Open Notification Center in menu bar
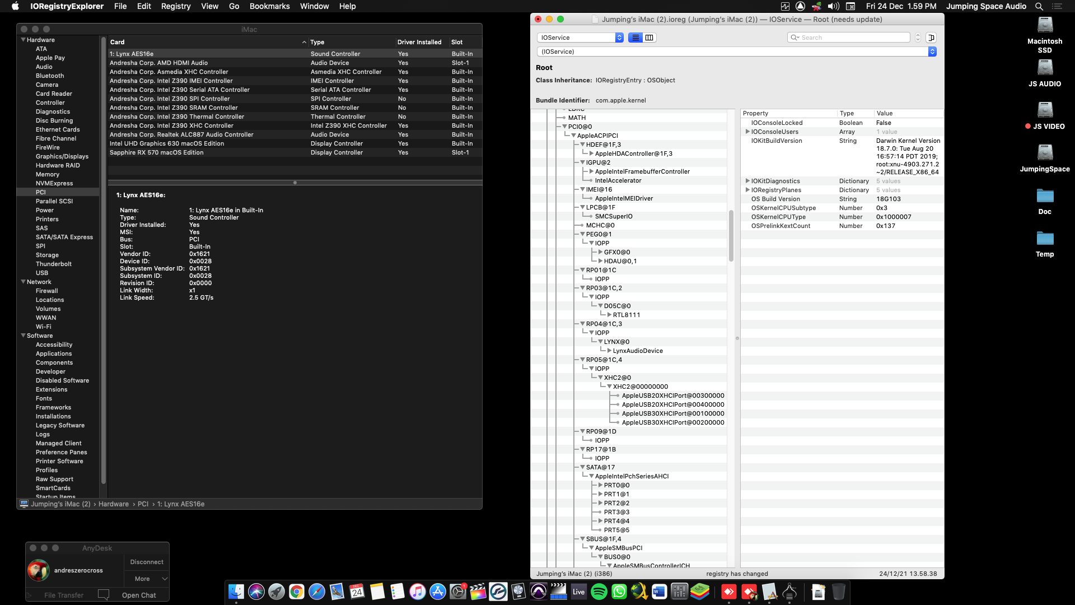1075x605 pixels. 1057,6
